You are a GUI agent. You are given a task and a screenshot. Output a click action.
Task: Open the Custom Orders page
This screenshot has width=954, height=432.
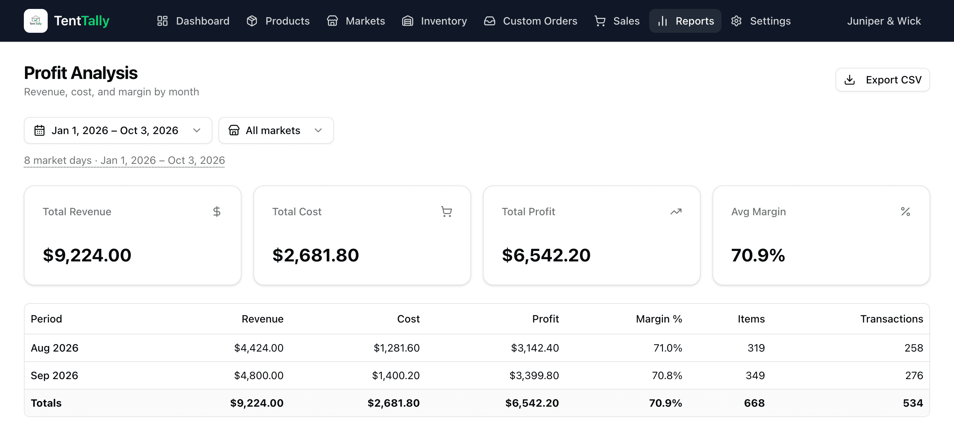[531, 21]
